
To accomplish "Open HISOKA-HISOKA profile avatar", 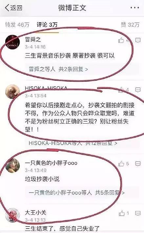I will tap(12, 92).
